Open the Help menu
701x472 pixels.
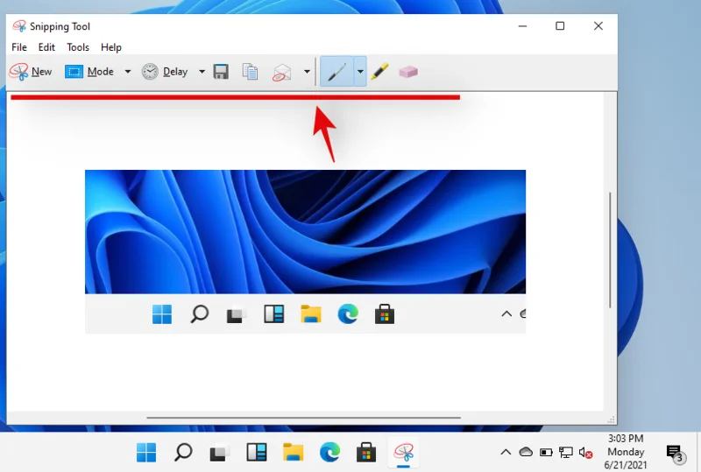[111, 47]
